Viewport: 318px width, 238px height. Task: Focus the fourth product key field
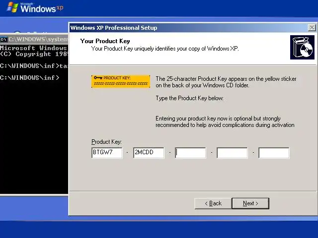232,153
